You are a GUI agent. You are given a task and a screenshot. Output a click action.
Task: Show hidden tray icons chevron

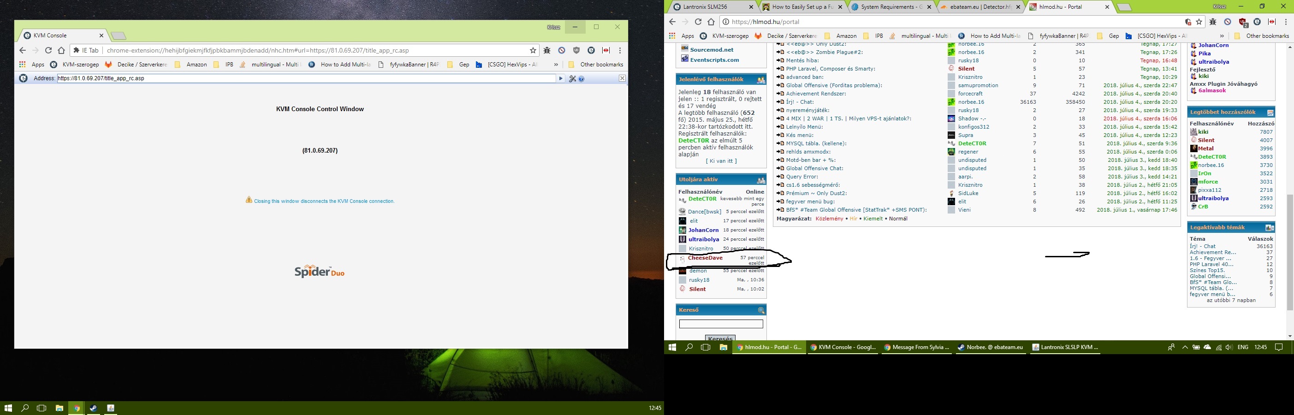[x=1185, y=347]
